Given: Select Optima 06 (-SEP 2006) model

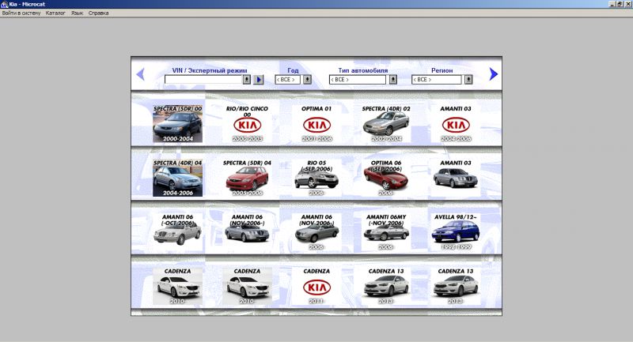Looking at the screenshot, I should [x=386, y=178].
